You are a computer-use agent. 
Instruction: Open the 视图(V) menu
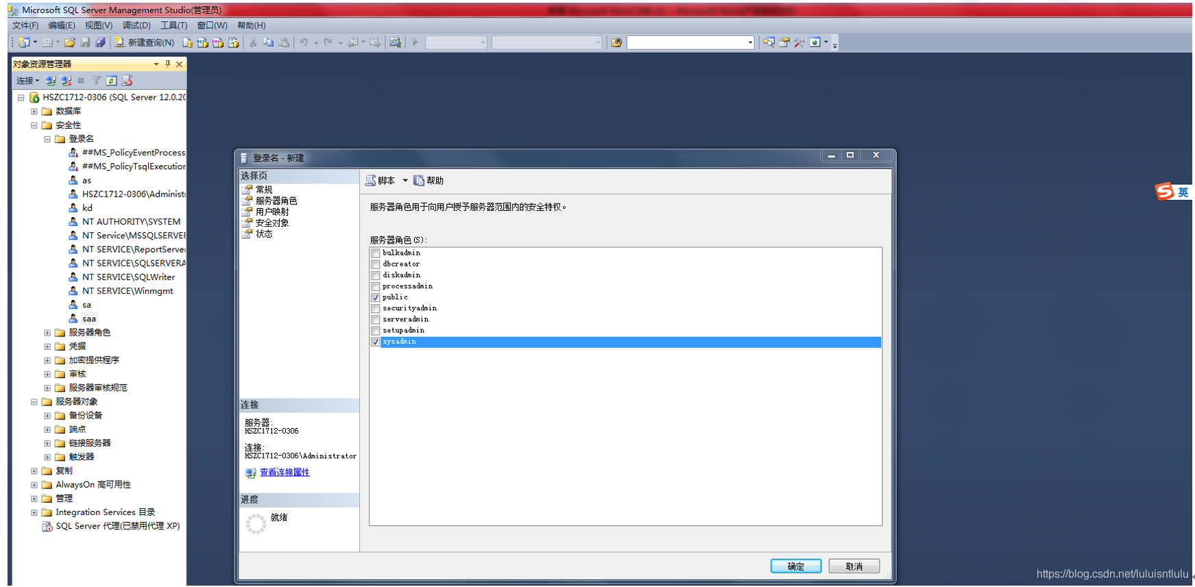click(x=99, y=25)
